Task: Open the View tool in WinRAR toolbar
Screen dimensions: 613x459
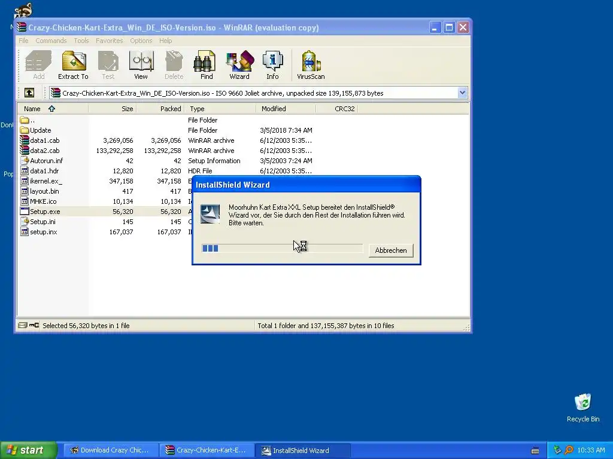Action: pyautogui.click(x=141, y=65)
